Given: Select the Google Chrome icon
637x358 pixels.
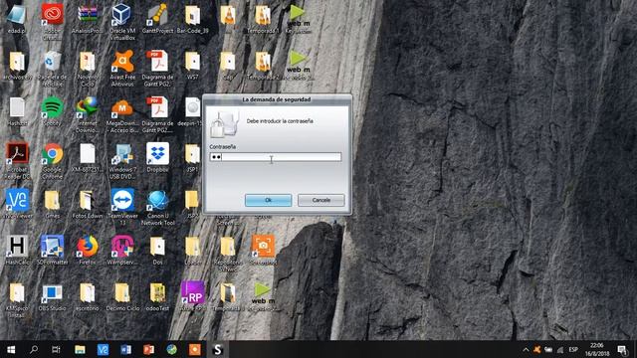Looking at the screenshot, I should (53, 161).
